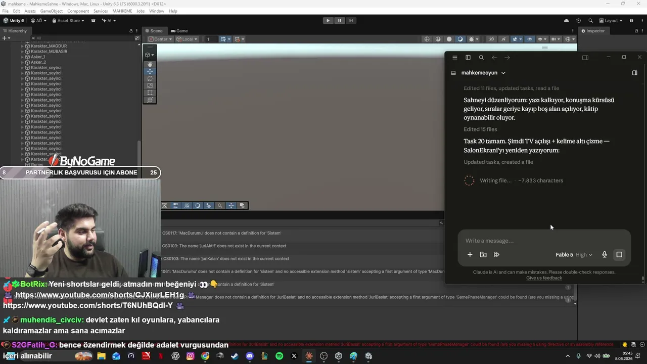This screenshot has width=647, height=364.
Task: Toggle the Hierarchy panel lock
Action: point(131,31)
